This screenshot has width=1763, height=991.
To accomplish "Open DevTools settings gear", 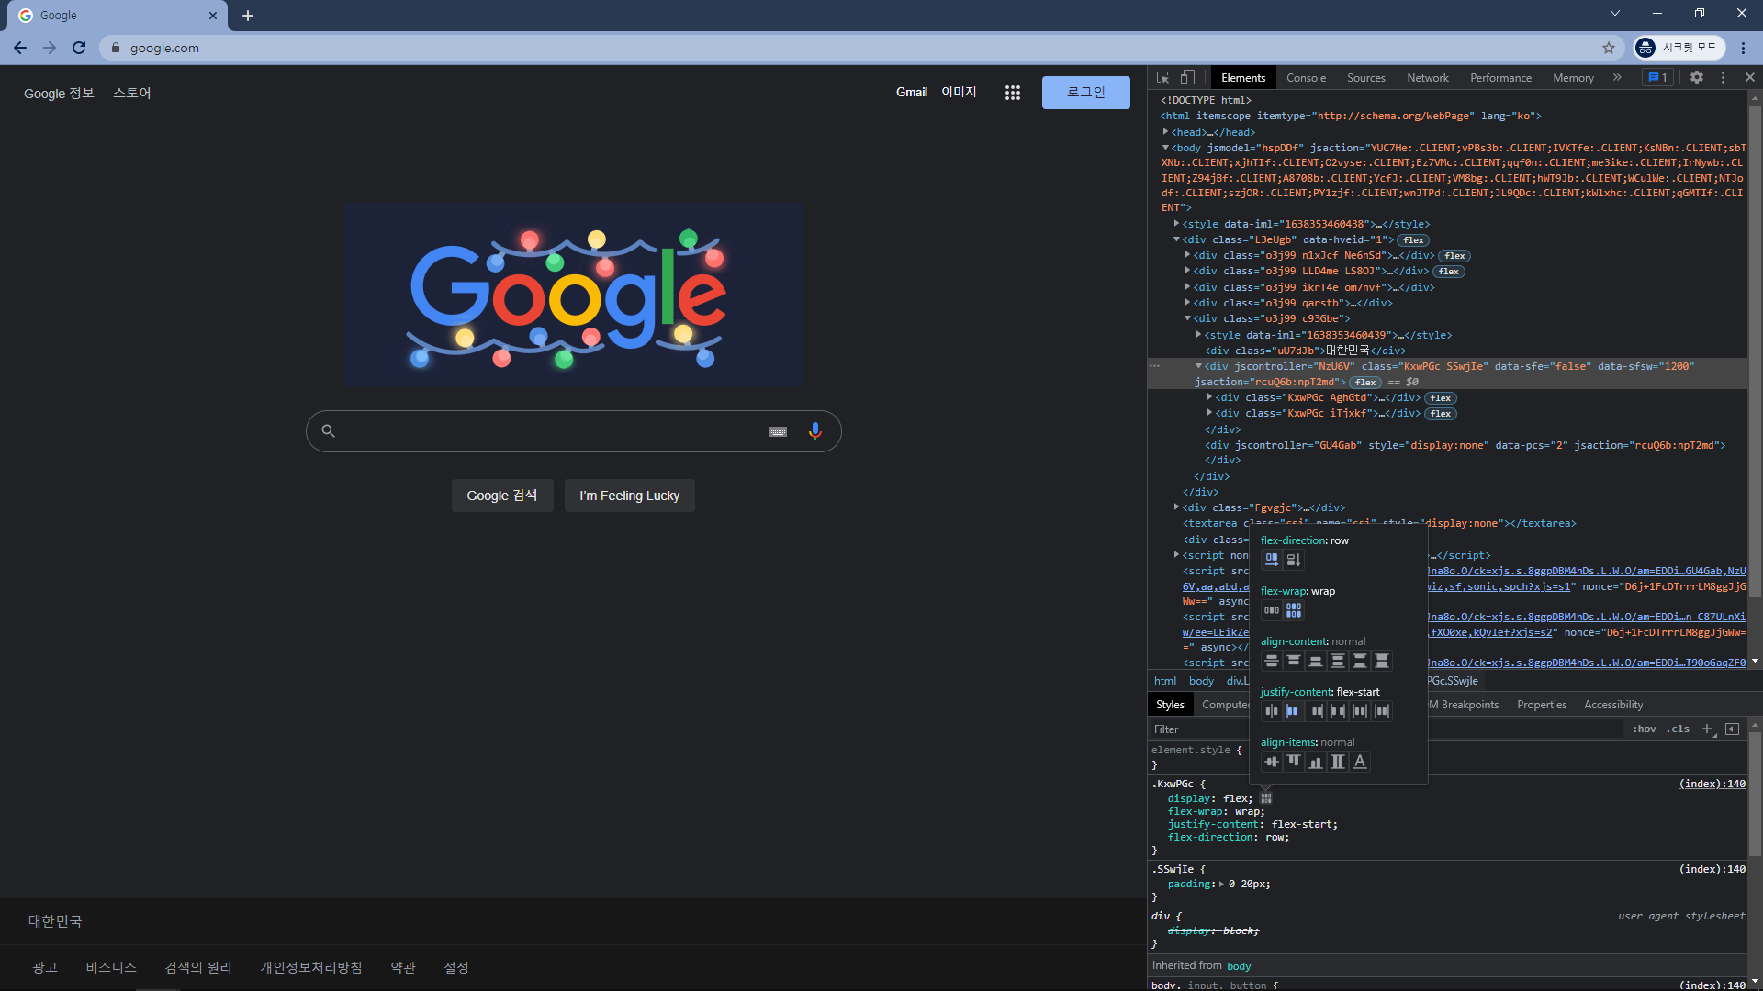I will (1697, 78).
